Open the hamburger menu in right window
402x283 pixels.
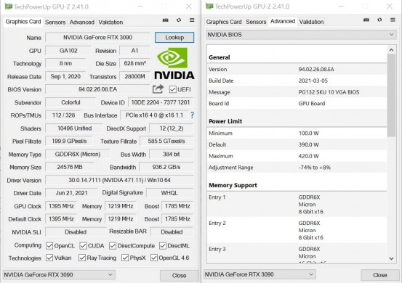pos(393,20)
